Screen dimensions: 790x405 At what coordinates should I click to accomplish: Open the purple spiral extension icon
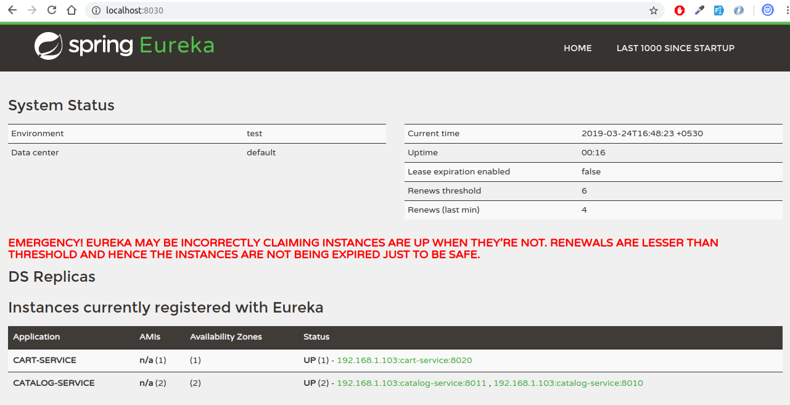click(767, 10)
